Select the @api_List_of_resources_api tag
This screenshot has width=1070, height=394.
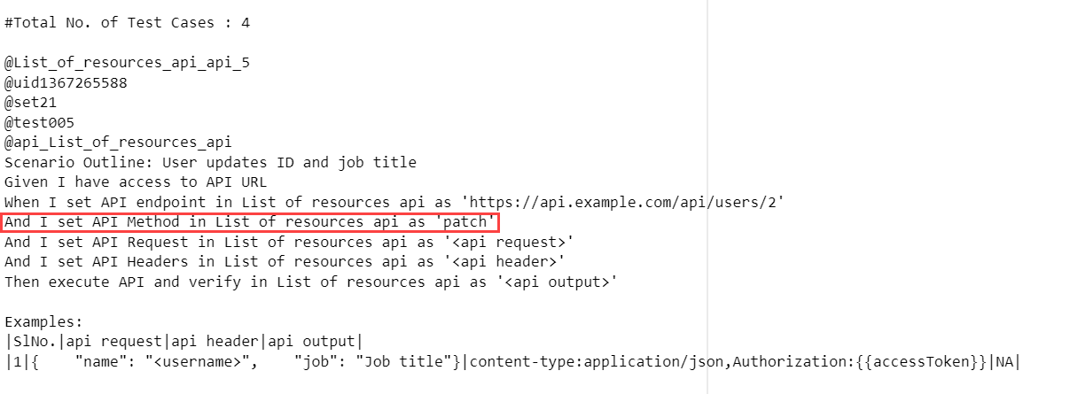(118, 143)
